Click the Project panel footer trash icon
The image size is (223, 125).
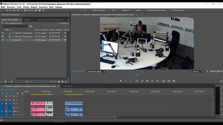[x=66, y=82]
